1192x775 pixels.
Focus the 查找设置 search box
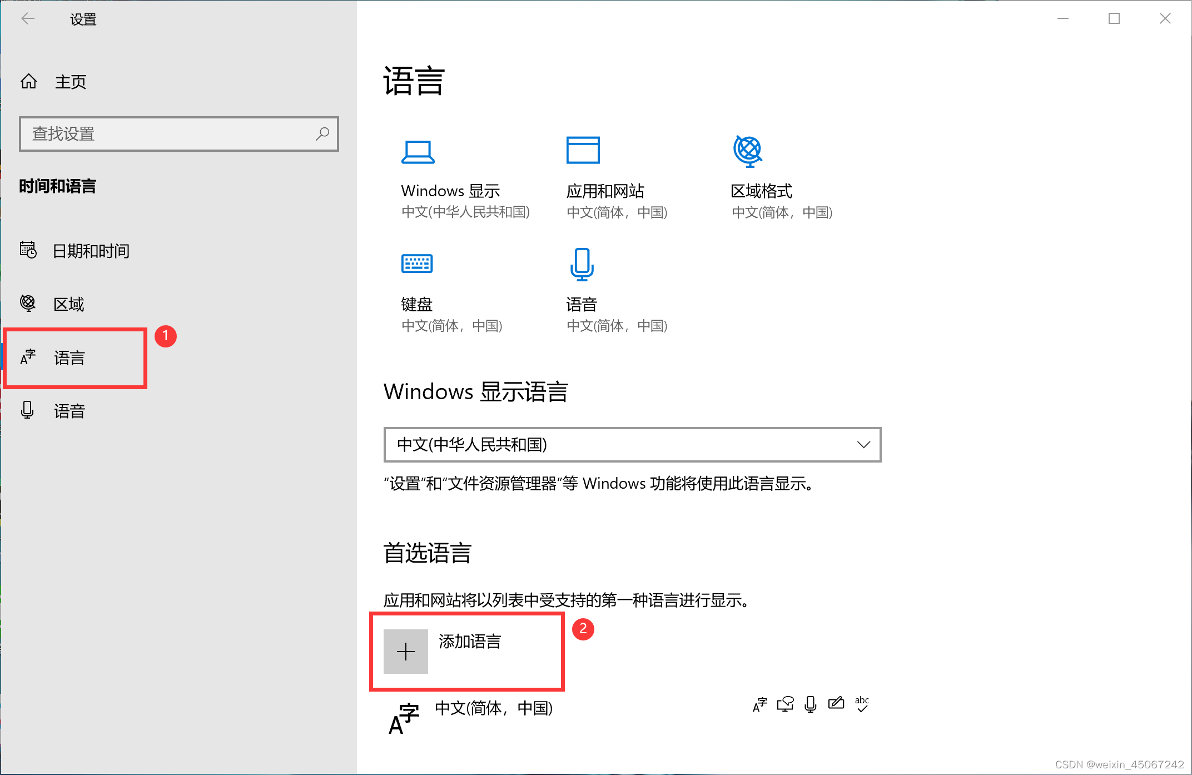(x=167, y=133)
